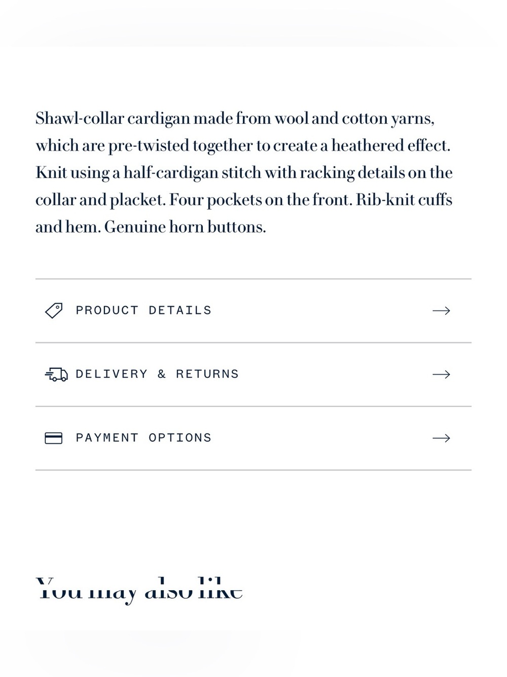Expand the Delivery & Returns section
Screen dimensions: 507x677
point(253,374)
